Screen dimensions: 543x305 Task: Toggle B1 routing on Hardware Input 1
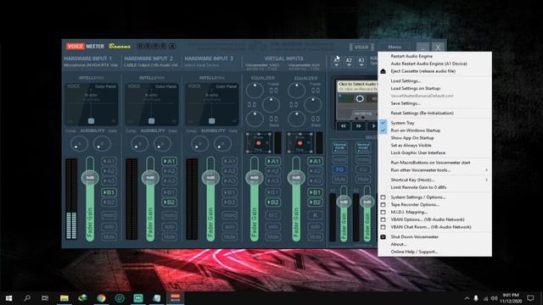tap(109, 192)
